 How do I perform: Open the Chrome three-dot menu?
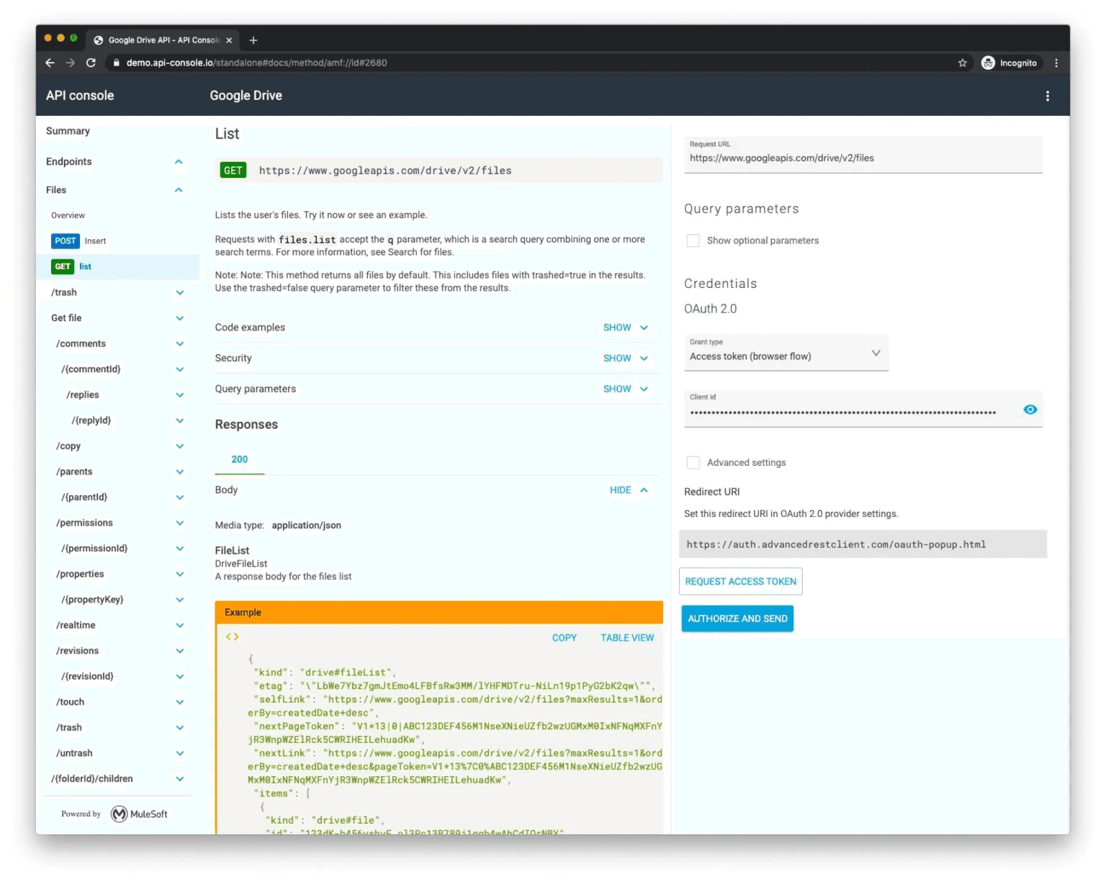pos(1056,63)
